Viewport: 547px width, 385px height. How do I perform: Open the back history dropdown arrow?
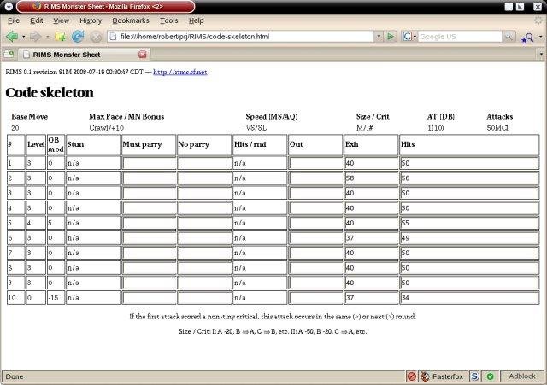pos(23,37)
